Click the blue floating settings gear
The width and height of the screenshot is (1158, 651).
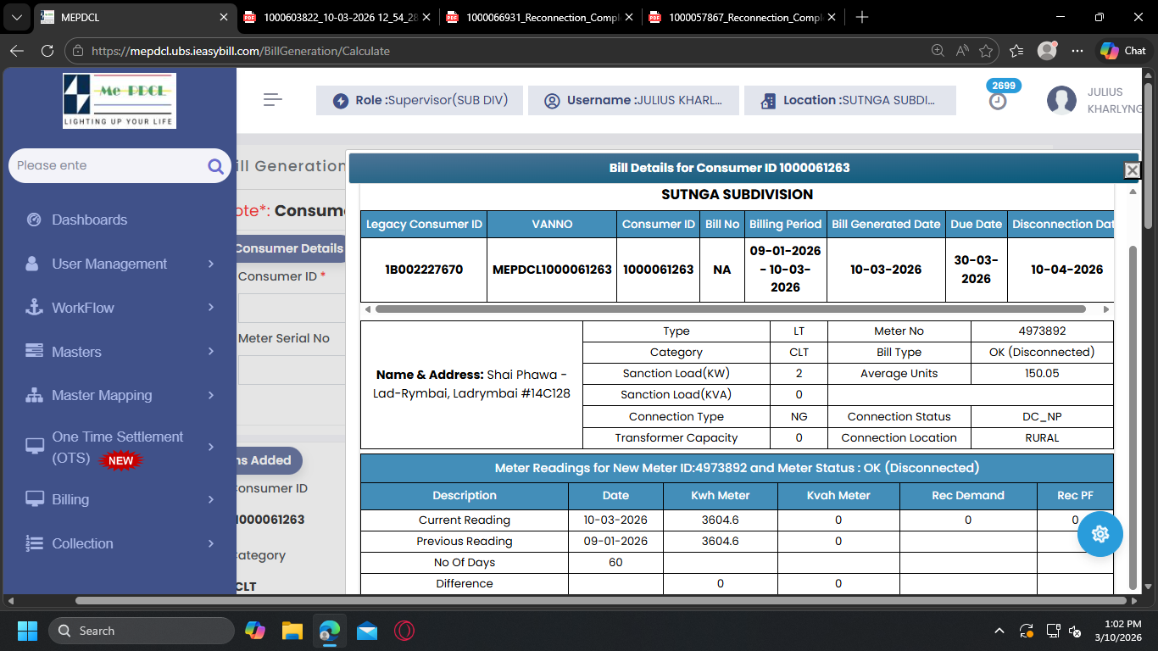click(1100, 534)
